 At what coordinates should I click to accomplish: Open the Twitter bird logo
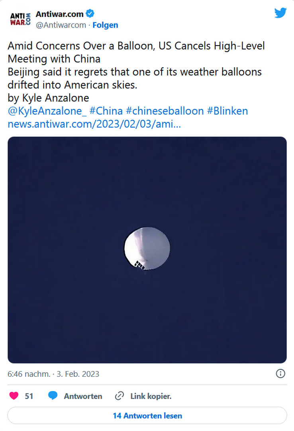coord(280,13)
